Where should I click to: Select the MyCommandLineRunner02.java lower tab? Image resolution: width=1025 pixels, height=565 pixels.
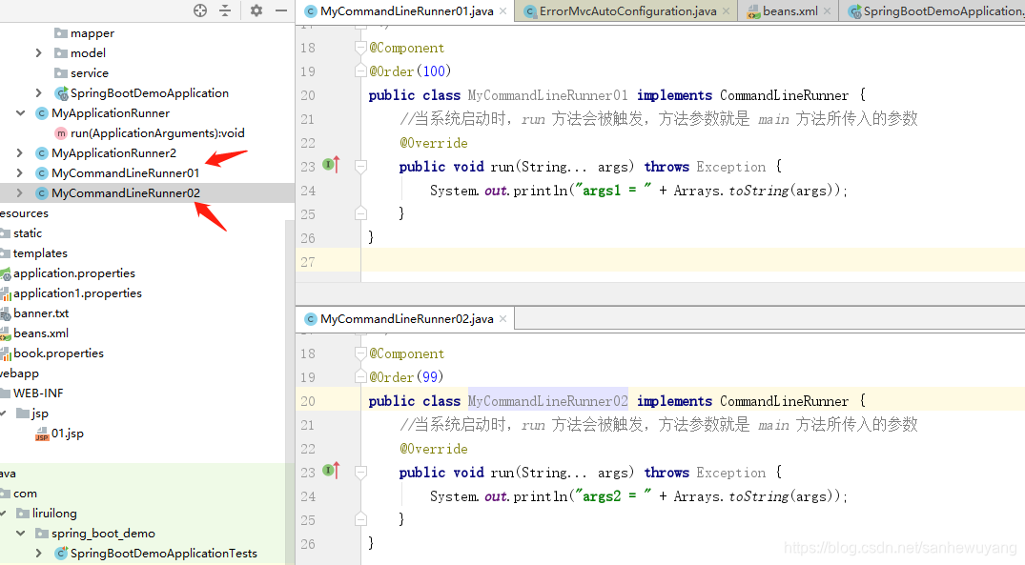pyautogui.click(x=406, y=319)
